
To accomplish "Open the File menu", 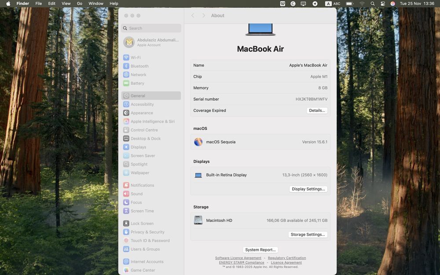I will pyautogui.click(x=38, y=4).
